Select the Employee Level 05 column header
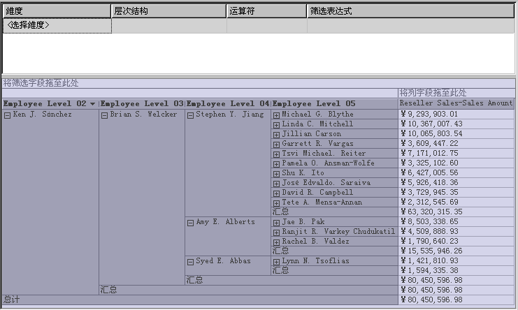The width and height of the screenshot is (518, 310). click(333, 104)
